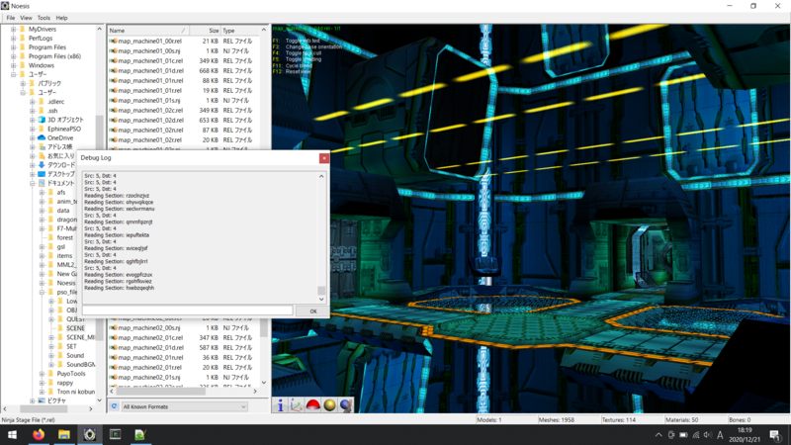Open the File menu
This screenshot has height=445, width=791.
11,18
